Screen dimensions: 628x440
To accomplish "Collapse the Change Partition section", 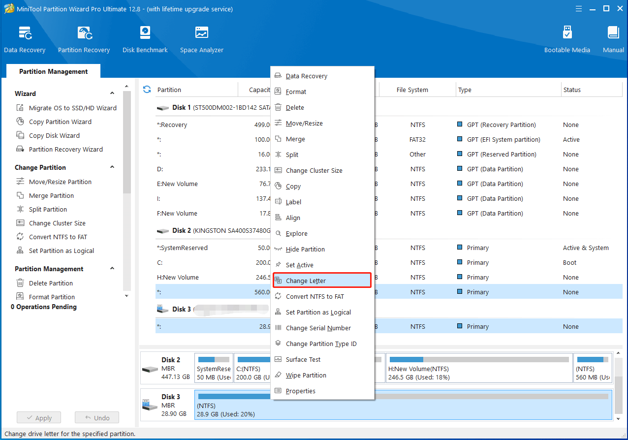I will point(112,167).
